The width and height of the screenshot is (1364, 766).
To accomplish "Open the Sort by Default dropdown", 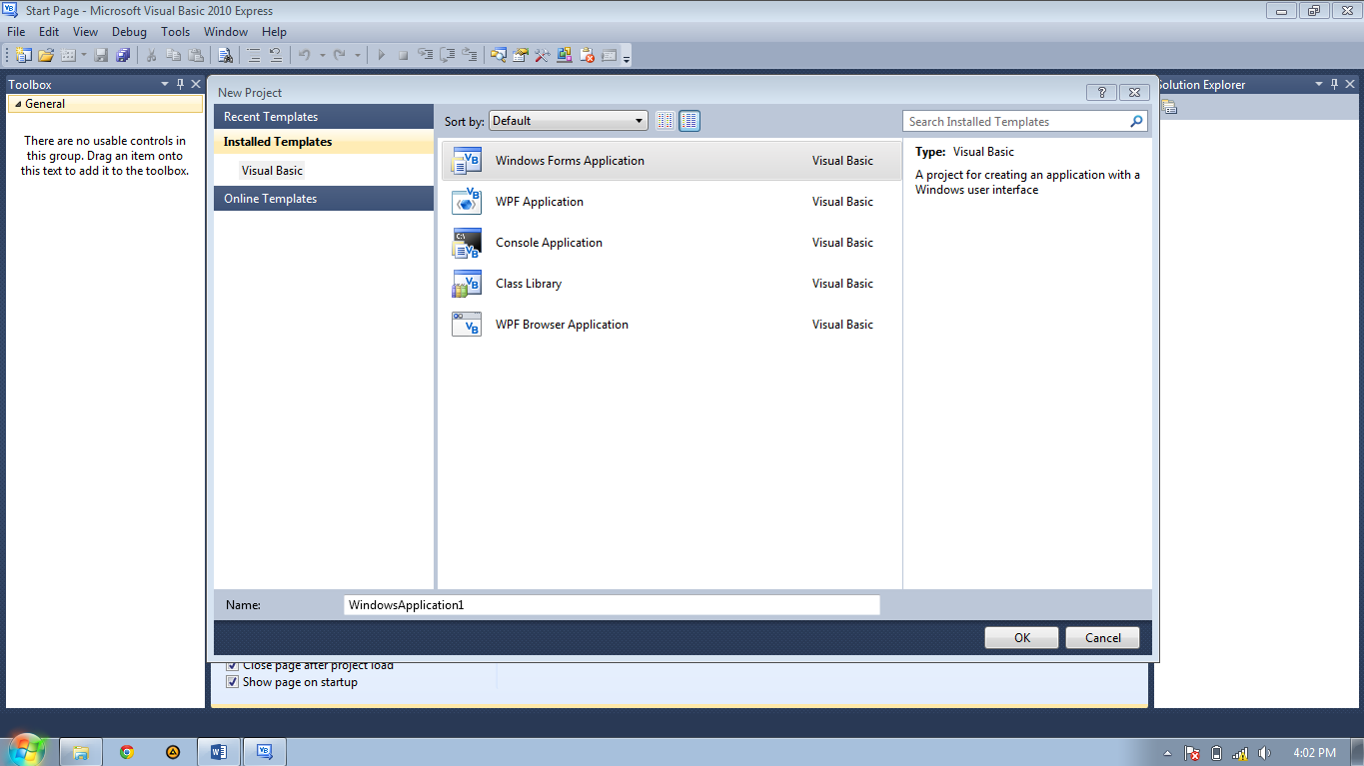I will coord(569,121).
